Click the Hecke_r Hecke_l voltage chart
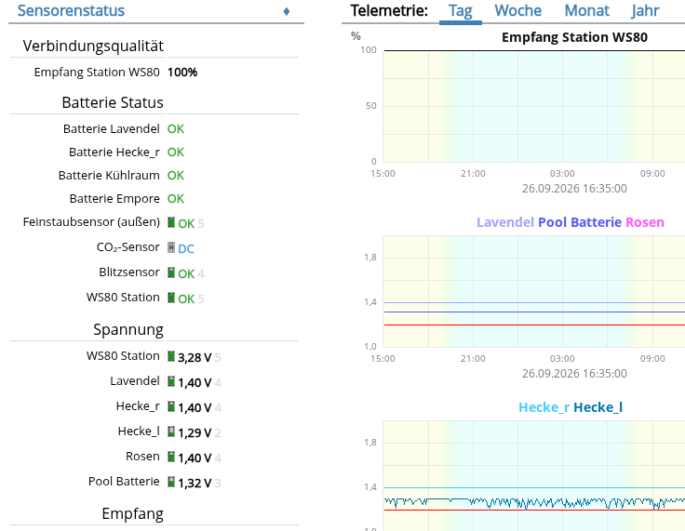 534,476
